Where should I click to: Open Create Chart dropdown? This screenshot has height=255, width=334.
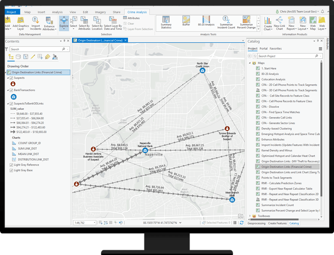271,30
